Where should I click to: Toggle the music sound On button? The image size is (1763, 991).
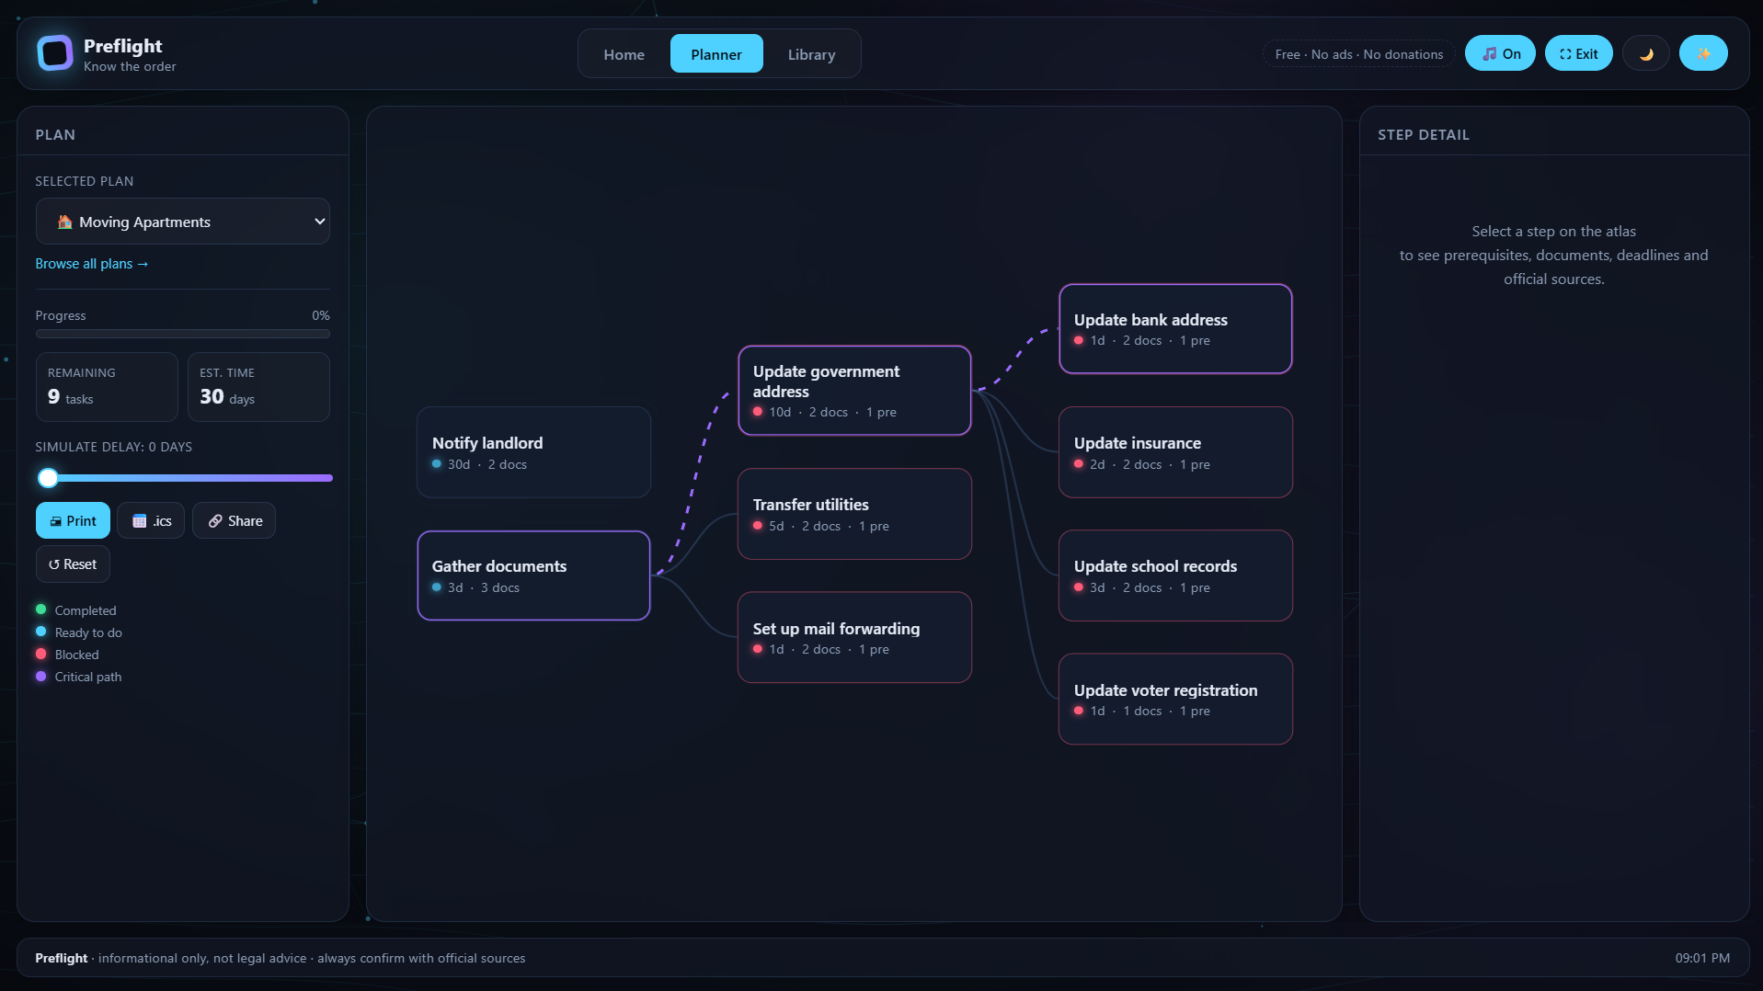pos(1500,53)
